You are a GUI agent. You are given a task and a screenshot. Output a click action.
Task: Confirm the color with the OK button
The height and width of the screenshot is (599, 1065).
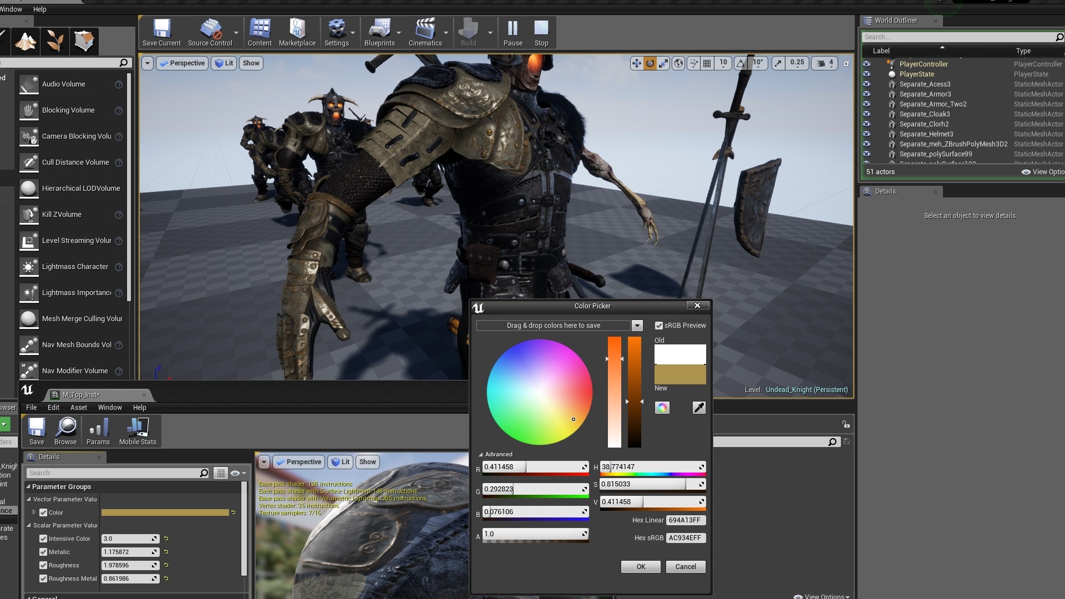click(x=640, y=566)
